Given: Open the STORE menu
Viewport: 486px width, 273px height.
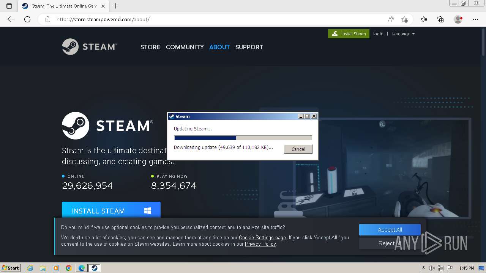Looking at the screenshot, I should [x=150, y=47].
